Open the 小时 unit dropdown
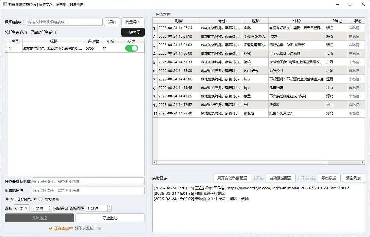 pyautogui.click(x=21, y=208)
